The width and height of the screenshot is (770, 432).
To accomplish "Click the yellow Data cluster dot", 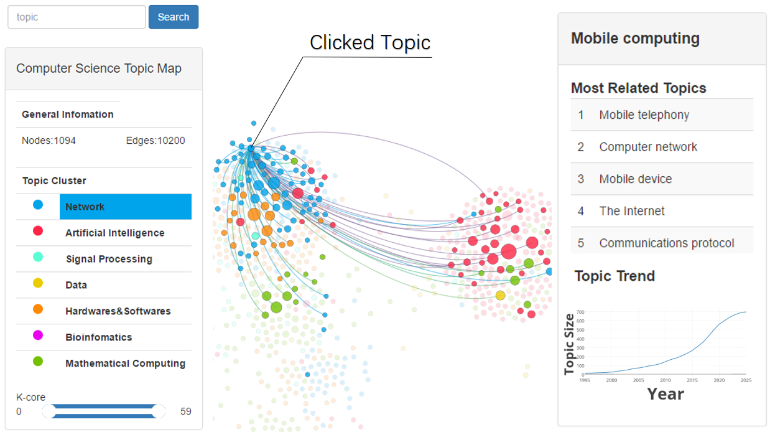I will point(38,283).
